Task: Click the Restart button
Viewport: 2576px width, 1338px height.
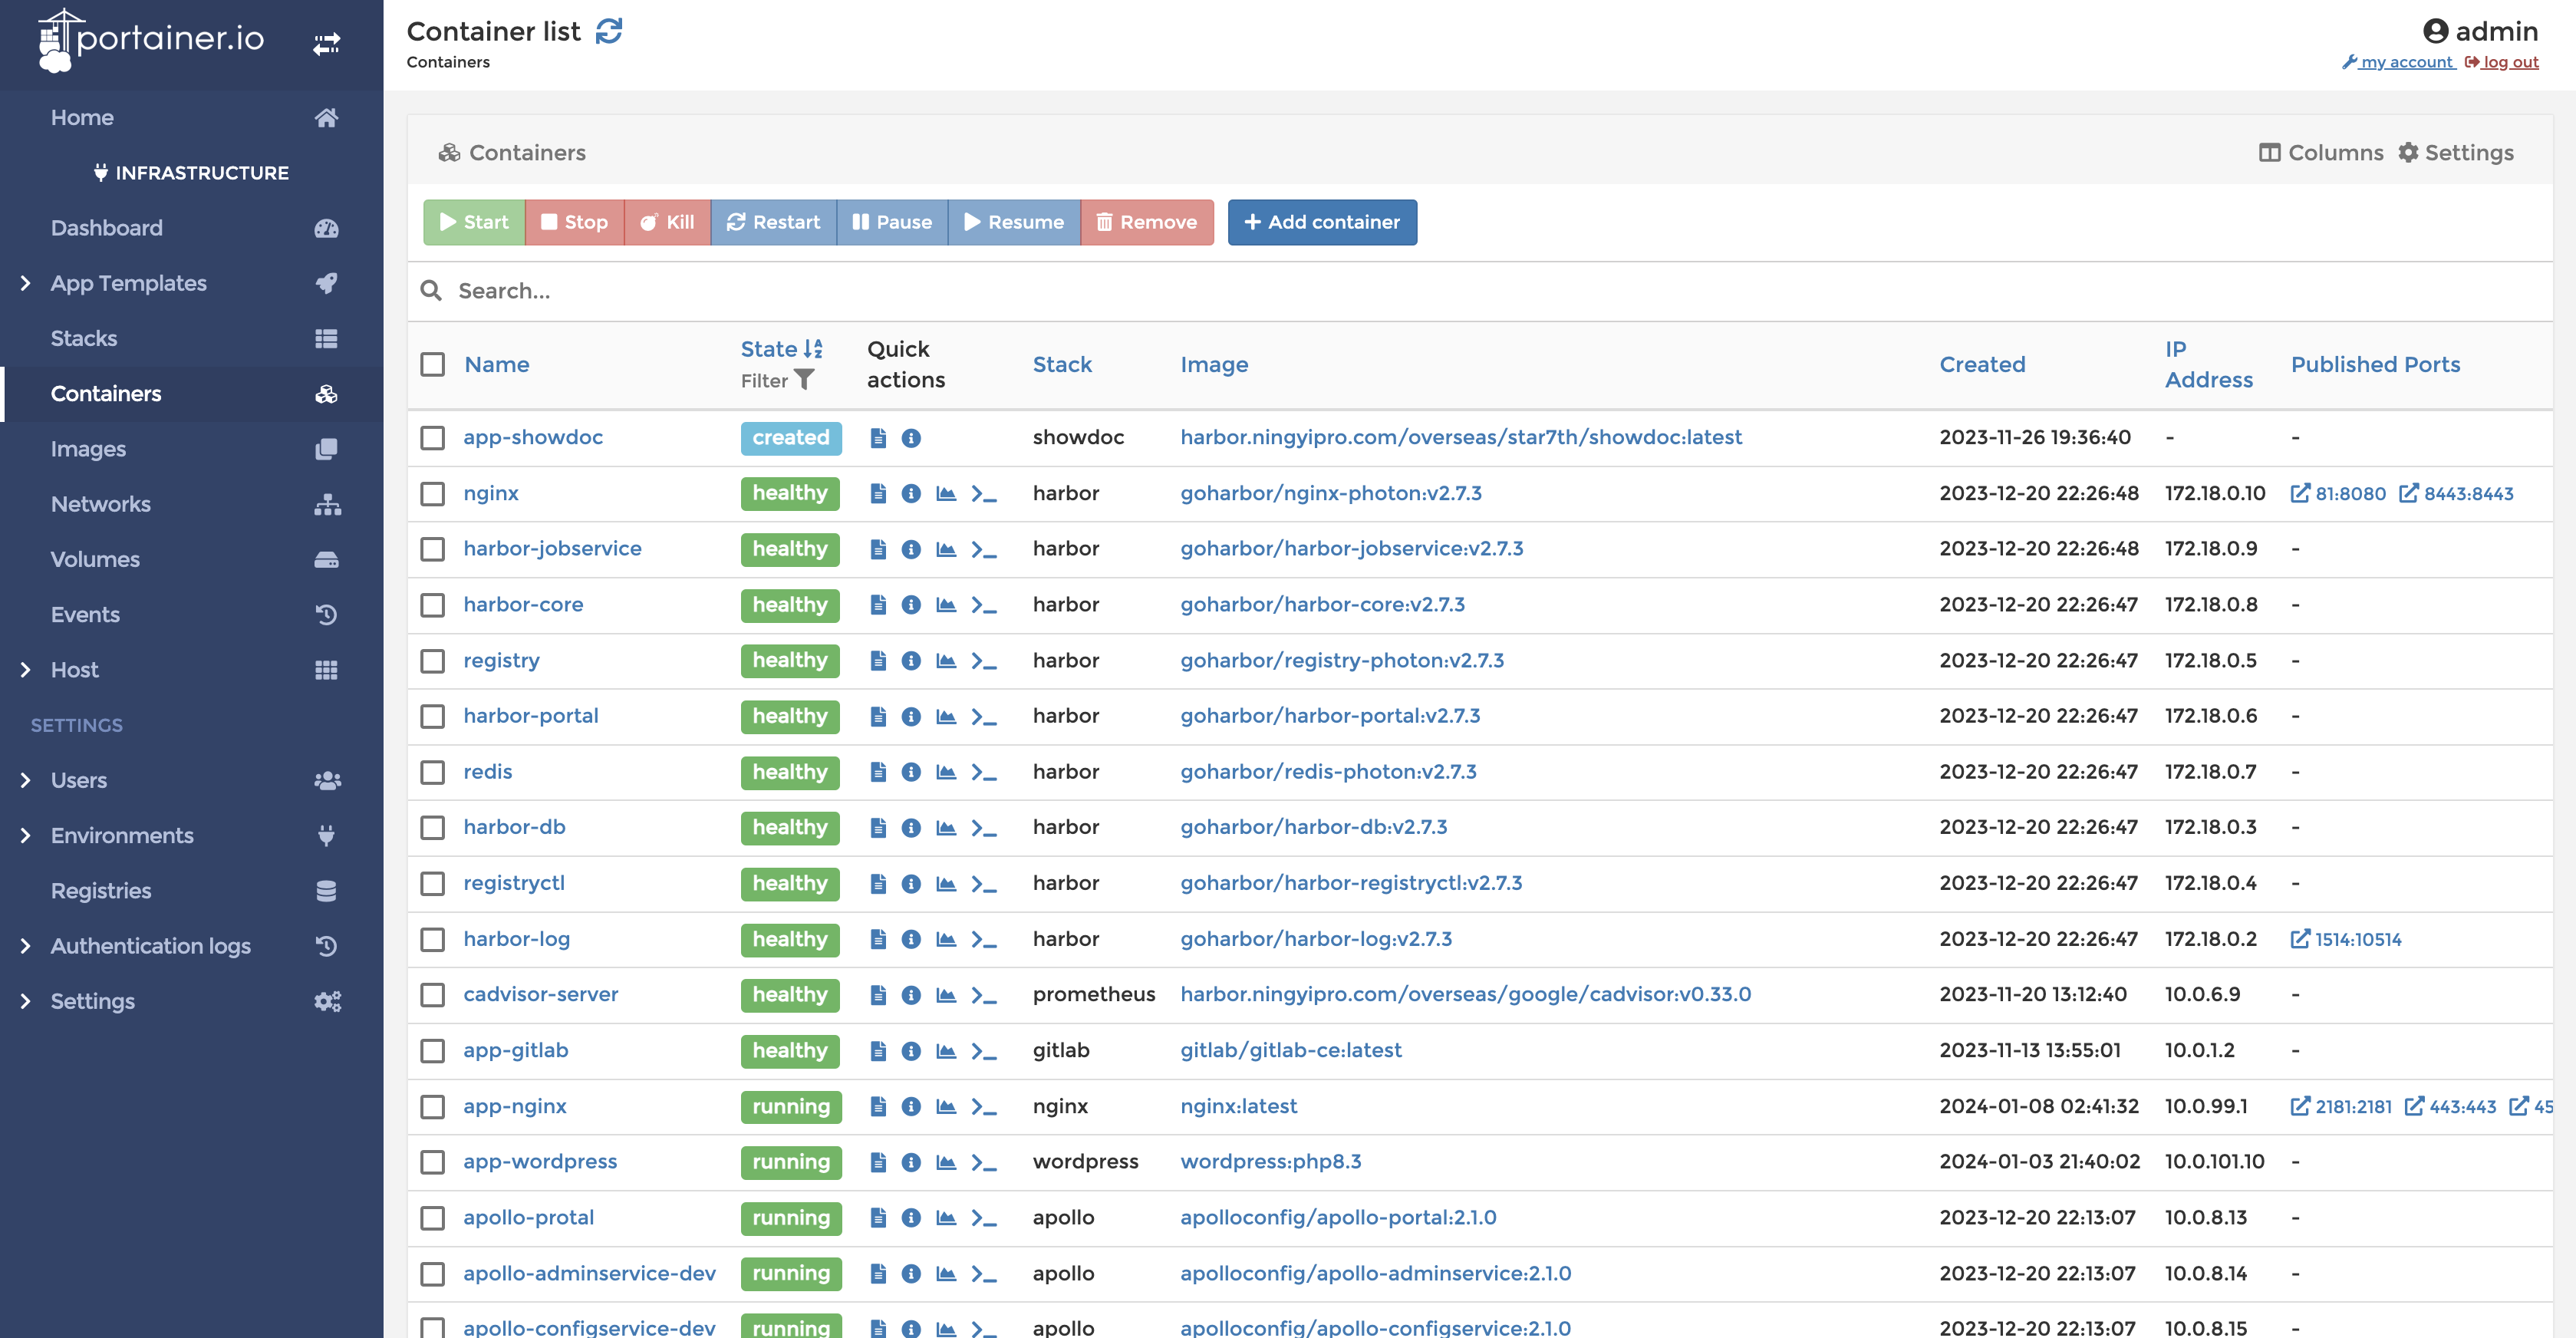Action: point(773,222)
